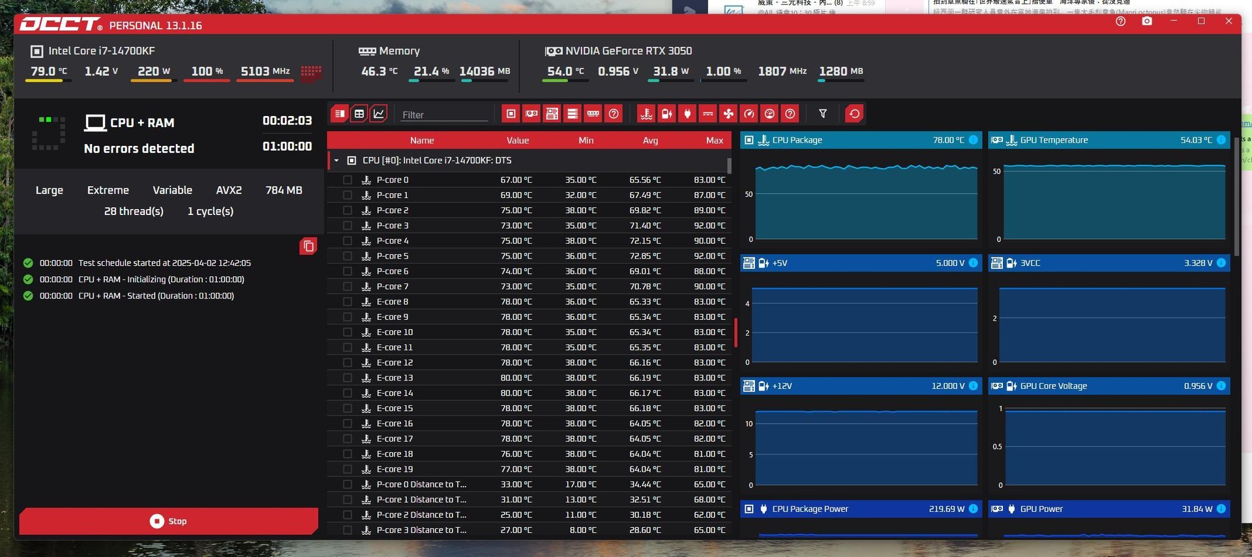The width and height of the screenshot is (1252, 557).
Task: Open info for GPU Core Voltage graph
Action: pos(1221,386)
